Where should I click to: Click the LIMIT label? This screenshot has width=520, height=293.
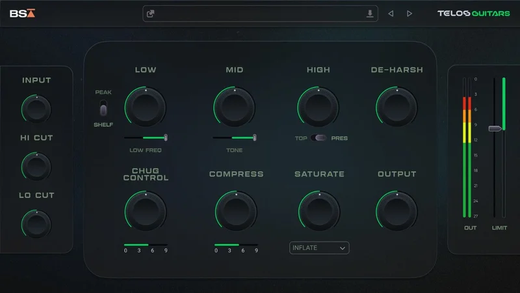(499, 228)
